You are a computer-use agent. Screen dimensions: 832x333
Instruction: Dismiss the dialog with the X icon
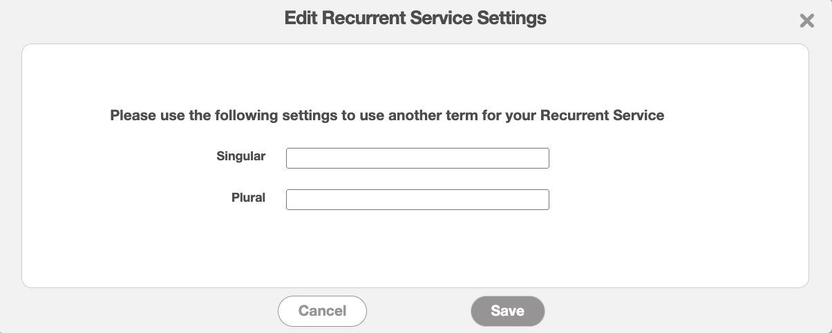[x=806, y=21]
